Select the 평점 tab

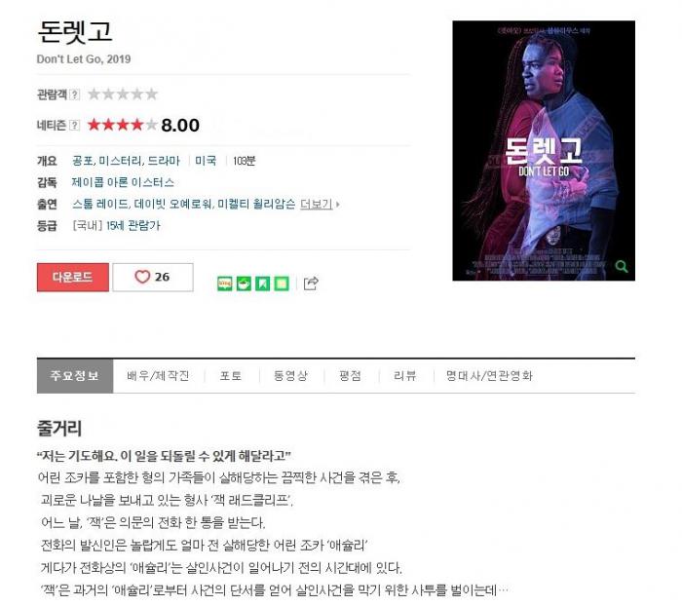pos(350,375)
